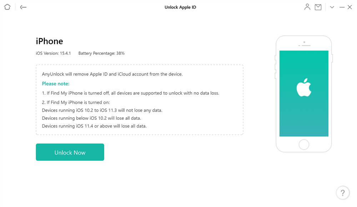Go to the home screen icon
The width and height of the screenshot is (357, 207).
(7, 7)
